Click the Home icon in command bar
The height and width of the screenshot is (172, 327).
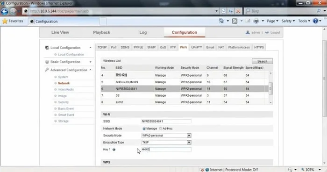click(221, 21)
